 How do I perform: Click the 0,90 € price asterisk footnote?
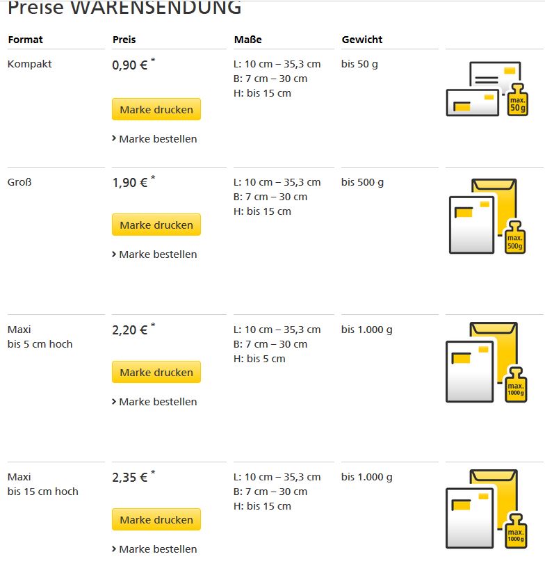click(x=153, y=61)
